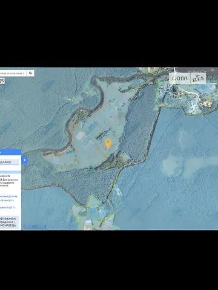Select the orange location pin marker

(x=108, y=144)
